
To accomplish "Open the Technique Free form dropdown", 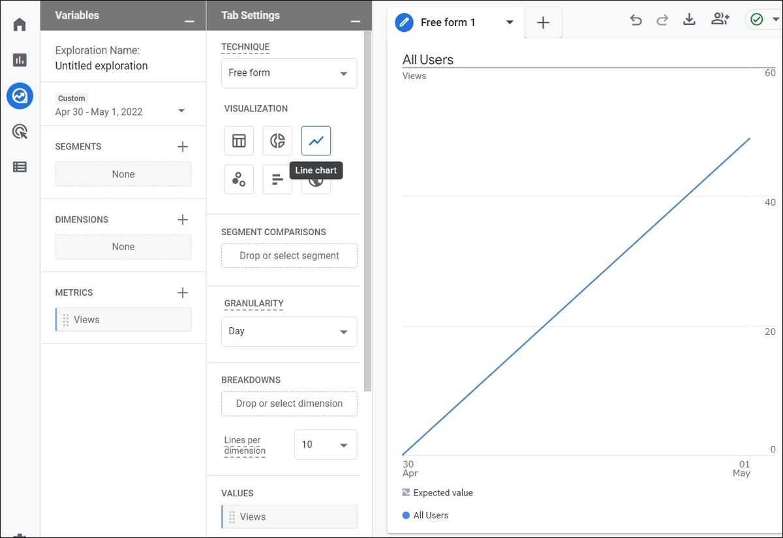I will pos(289,73).
